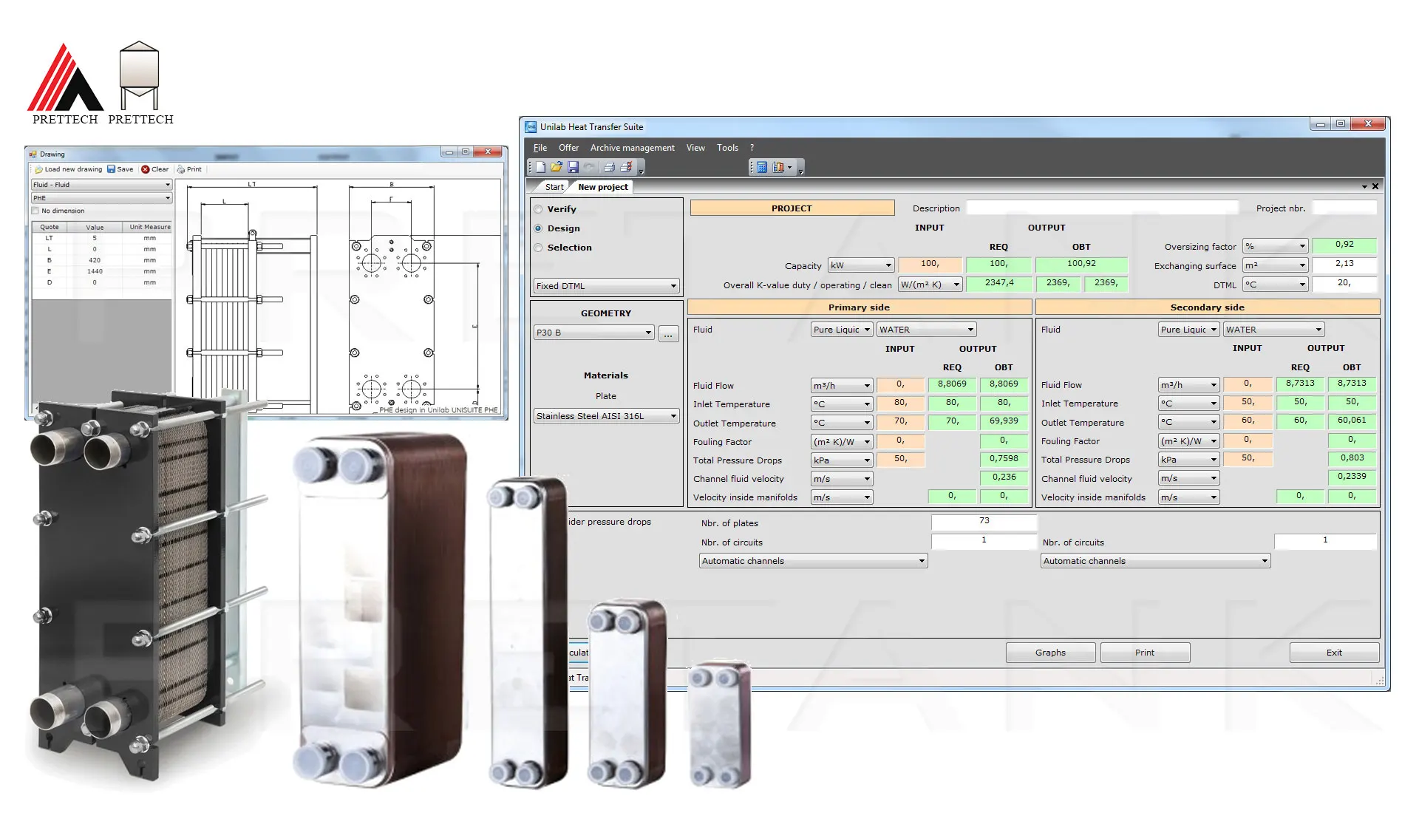Expand the Stainless Steel AISI 316L dropdown
Viewport: 1419px width, 827px height.
click(606, 416)
